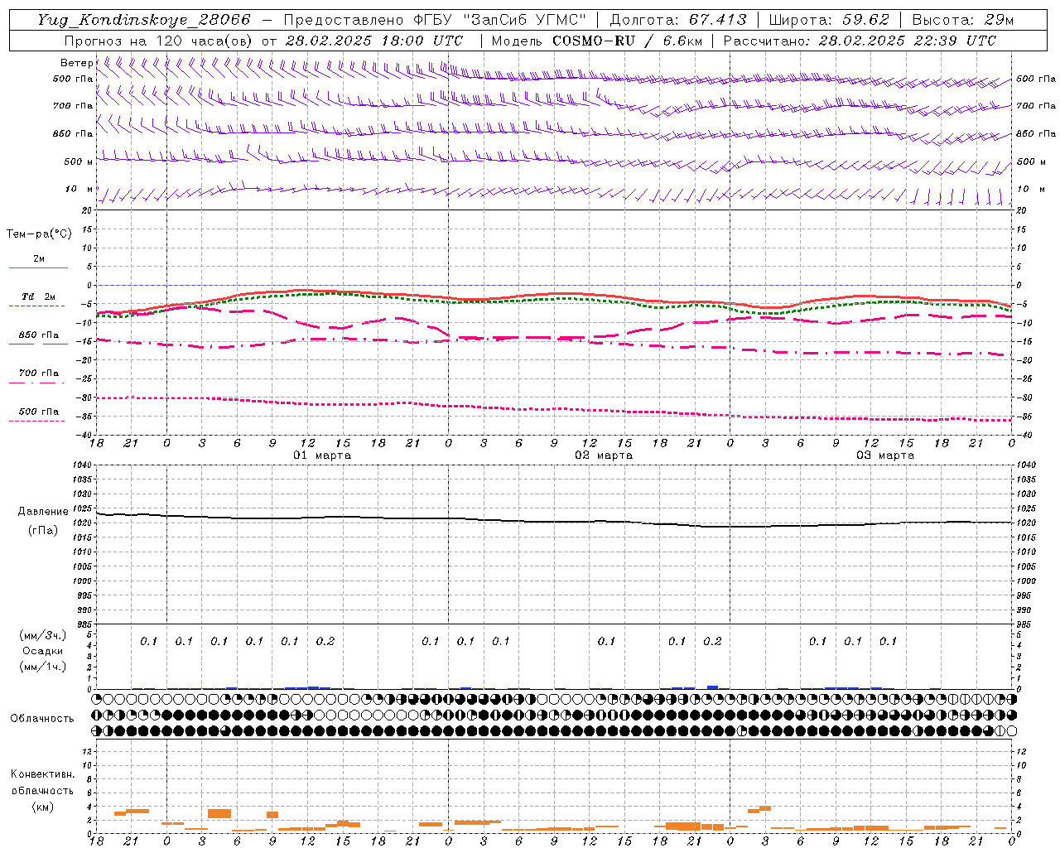Click the Td 2м dew point legend label
The height and width of the screenshot is (848, 1060).
coord(39,296)
